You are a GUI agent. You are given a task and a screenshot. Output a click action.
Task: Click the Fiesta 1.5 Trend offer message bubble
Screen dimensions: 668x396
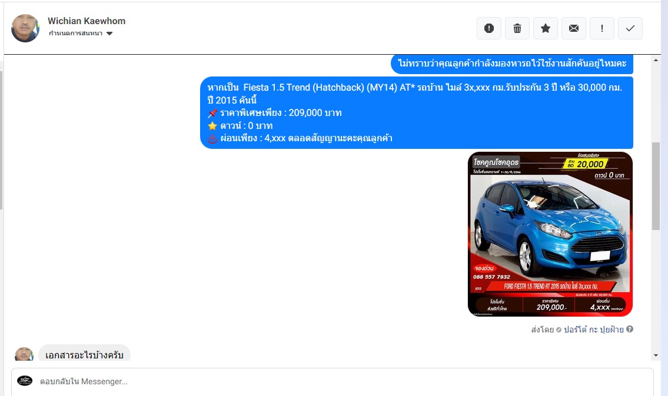[417, 113]
